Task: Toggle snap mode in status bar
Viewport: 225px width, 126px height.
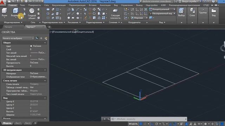Action: tap(145, 124)
